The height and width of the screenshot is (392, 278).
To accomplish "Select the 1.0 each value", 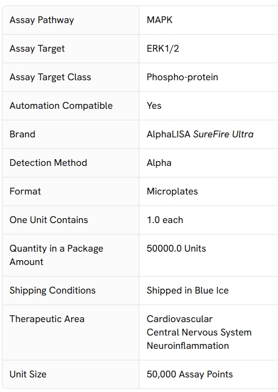I will pos(165,220).
